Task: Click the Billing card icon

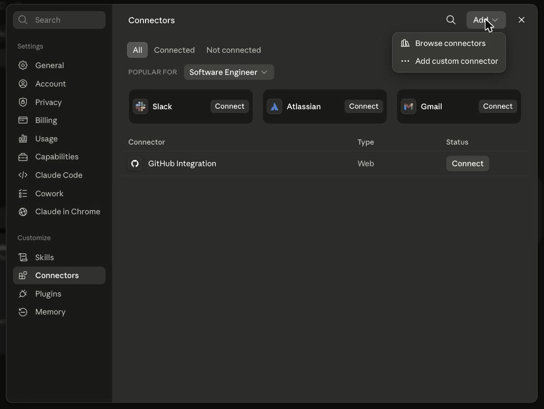Action: pyautogui.click(x=23, y=120)
